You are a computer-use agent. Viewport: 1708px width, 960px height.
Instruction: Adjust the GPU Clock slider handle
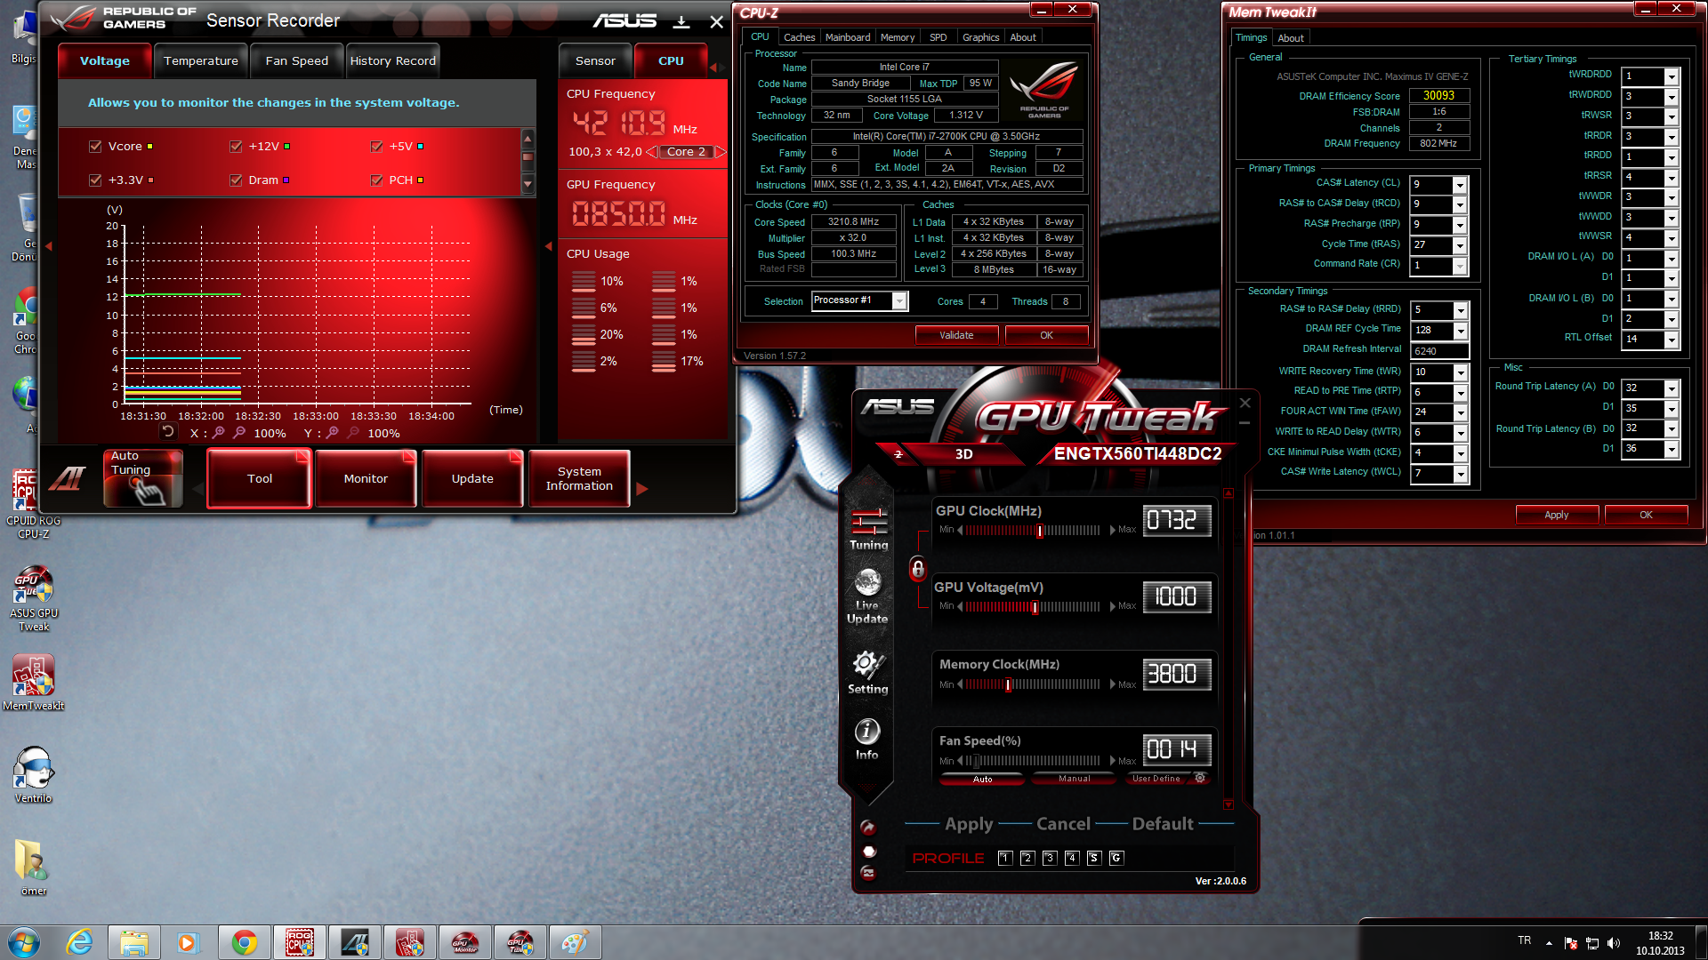[x=1040, y=531]
